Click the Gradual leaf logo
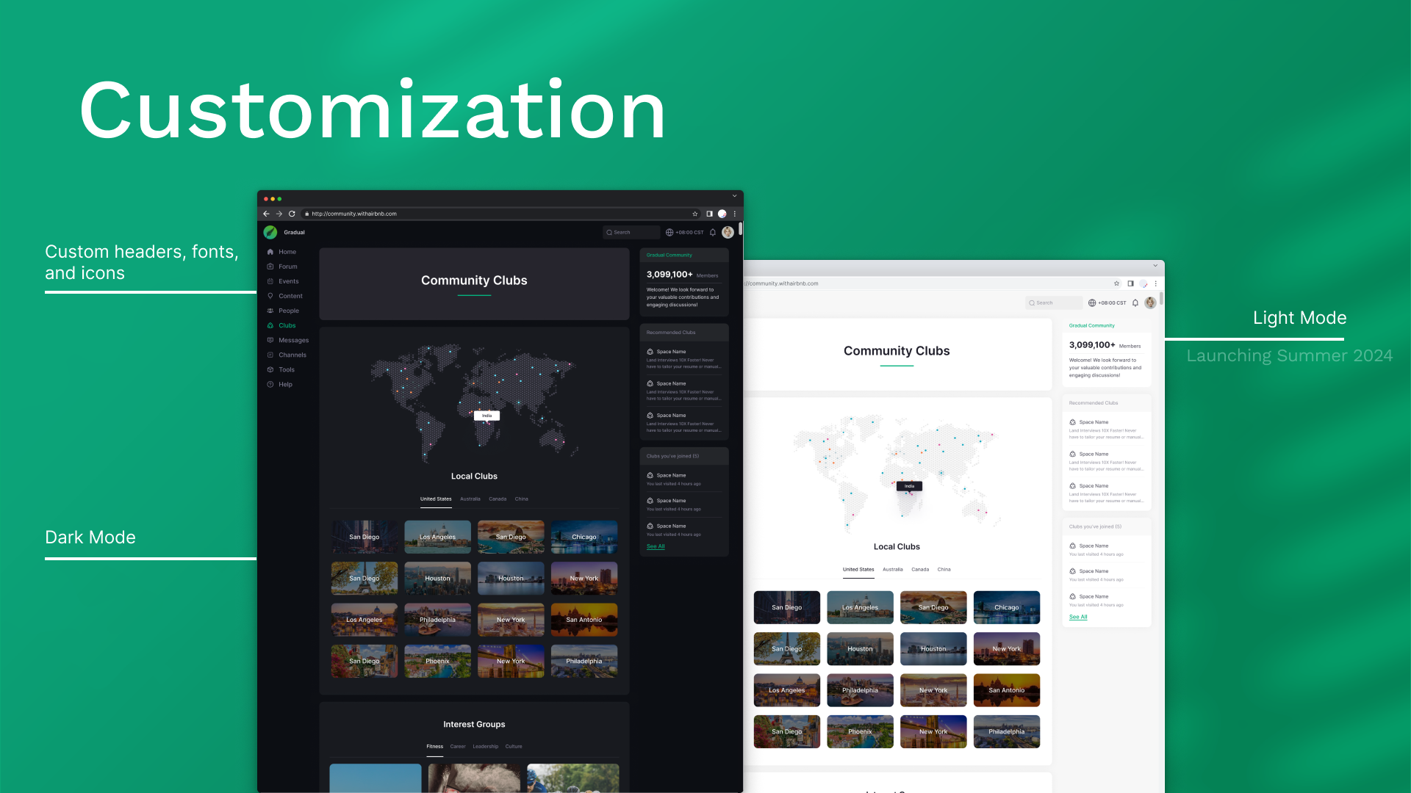This screenshot has height=793, width=1411. coord(270,232)
